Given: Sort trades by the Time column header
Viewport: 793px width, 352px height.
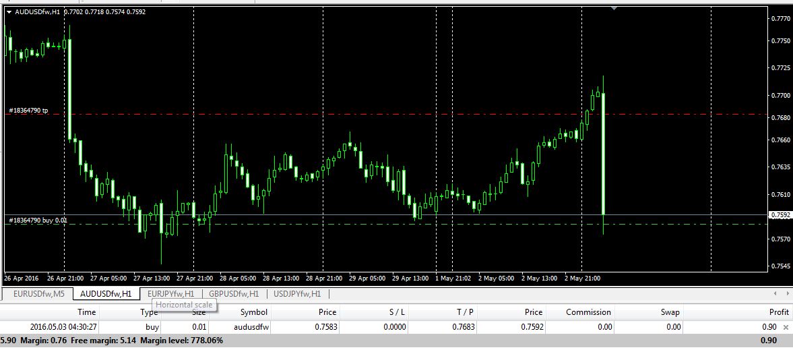Looking at the screenshot, I should 86,312.
